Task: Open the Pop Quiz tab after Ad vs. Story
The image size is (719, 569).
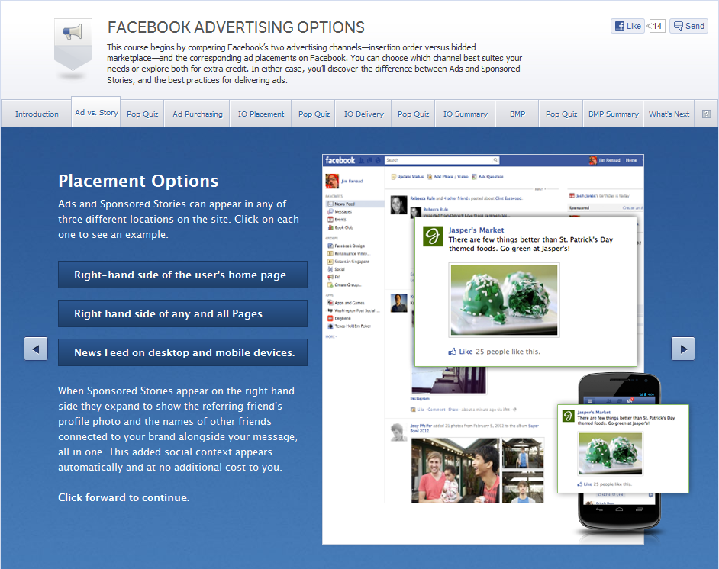Action: coord(142,114)
